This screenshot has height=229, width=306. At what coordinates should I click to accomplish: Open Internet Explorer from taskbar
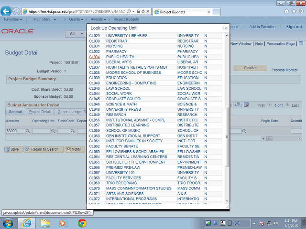pos(27,223)
